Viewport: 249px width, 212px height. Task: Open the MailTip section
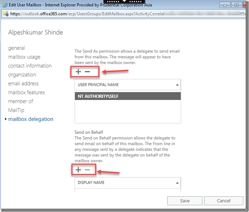(15, 110)
